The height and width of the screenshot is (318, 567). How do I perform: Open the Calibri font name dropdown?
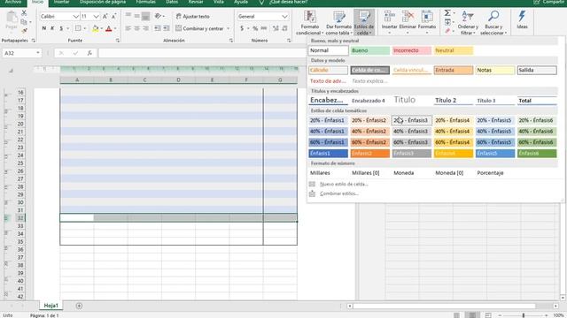click(75, 17)
